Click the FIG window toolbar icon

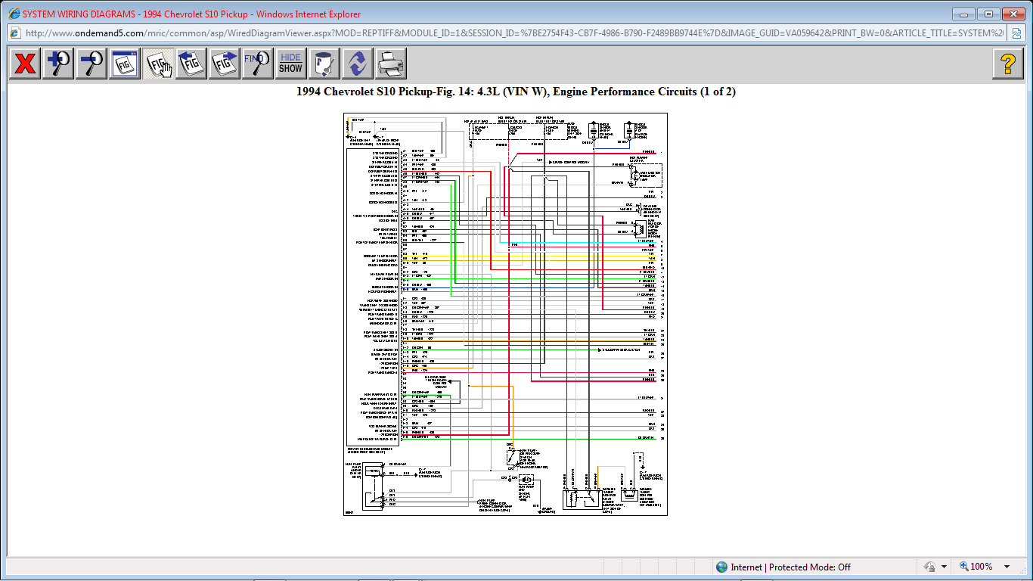tap(125, 64)
